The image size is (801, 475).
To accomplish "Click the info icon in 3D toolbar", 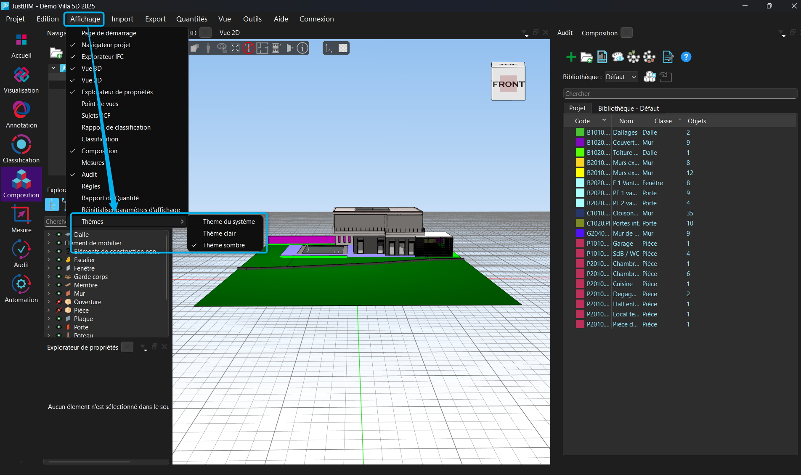I will pyautogui.click(x=302, y=48).
